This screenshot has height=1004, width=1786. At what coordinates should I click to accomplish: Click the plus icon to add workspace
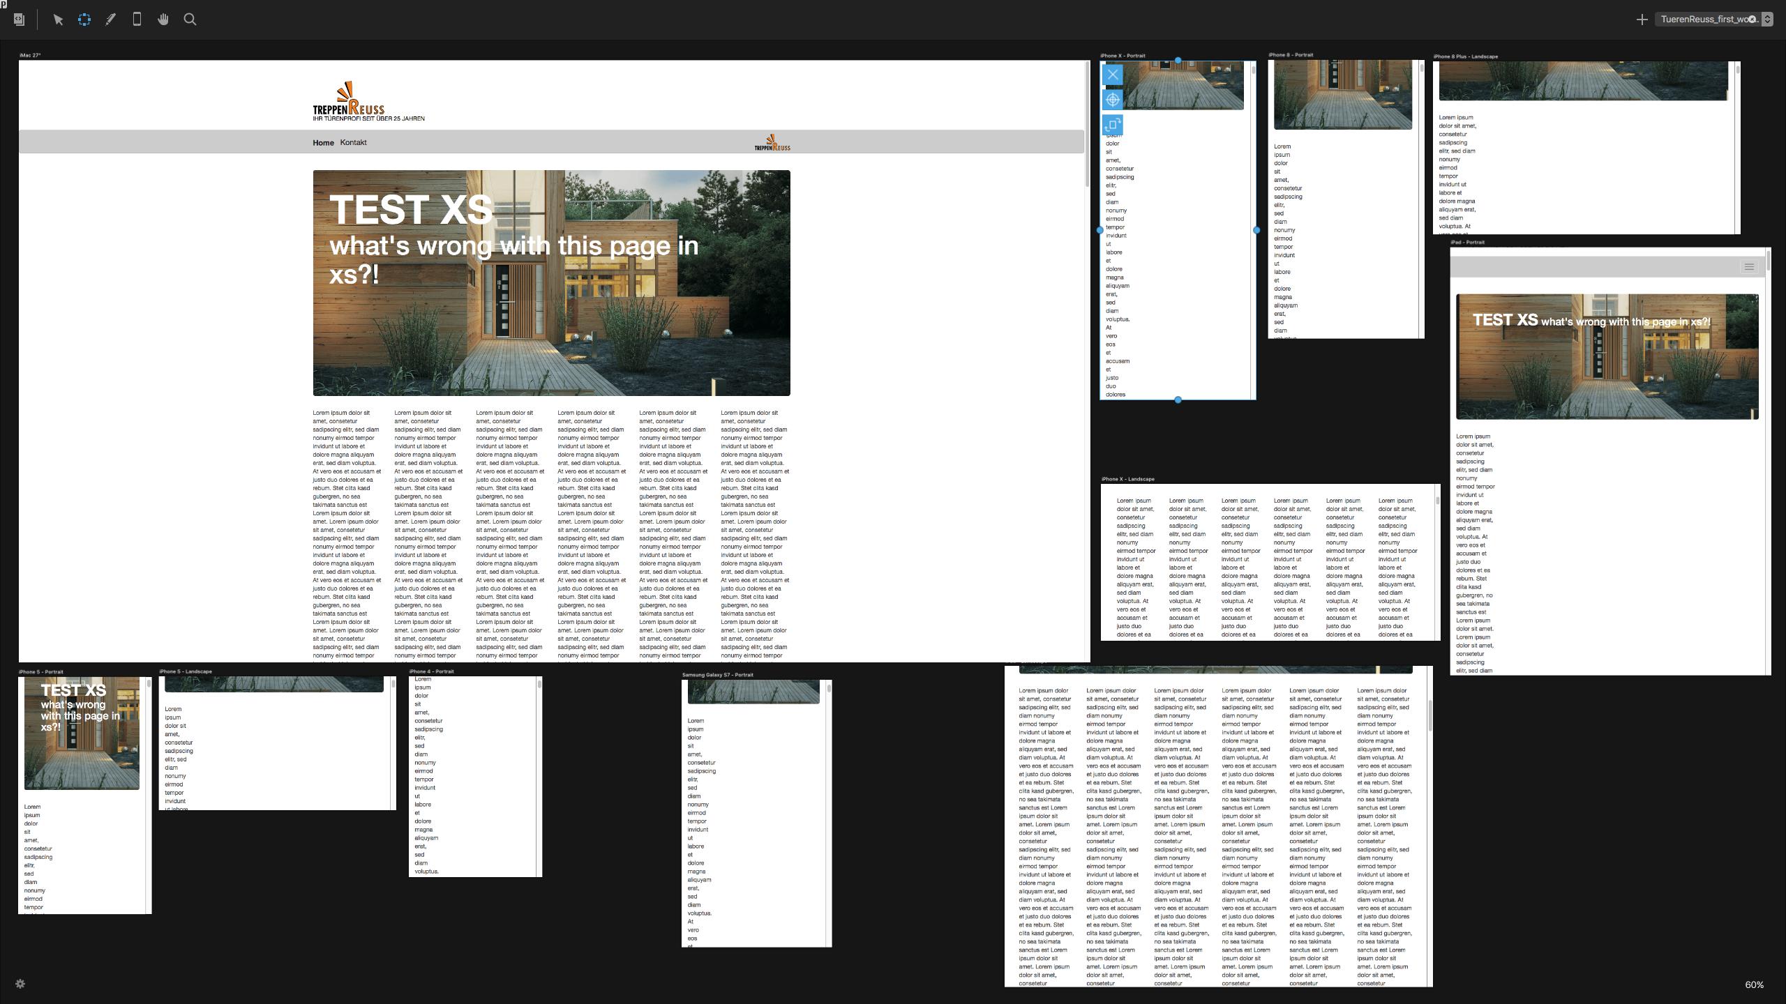(x=1642, y=20)
